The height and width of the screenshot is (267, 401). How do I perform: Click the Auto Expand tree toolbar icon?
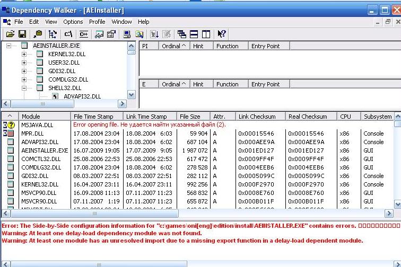click(x=52, y=34)
